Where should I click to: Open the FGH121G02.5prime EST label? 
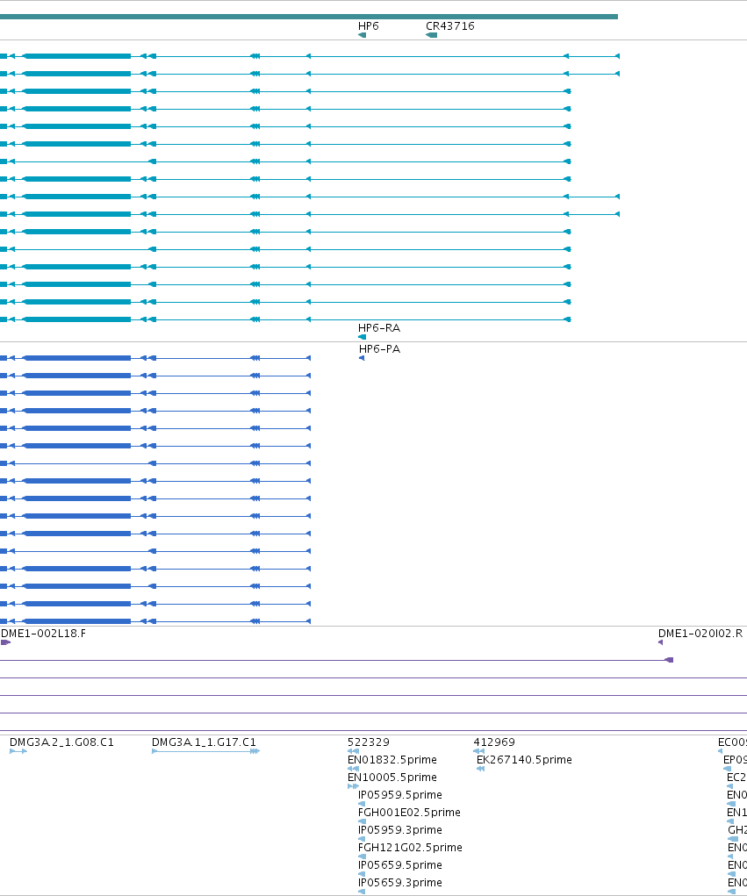pos(410,848)
